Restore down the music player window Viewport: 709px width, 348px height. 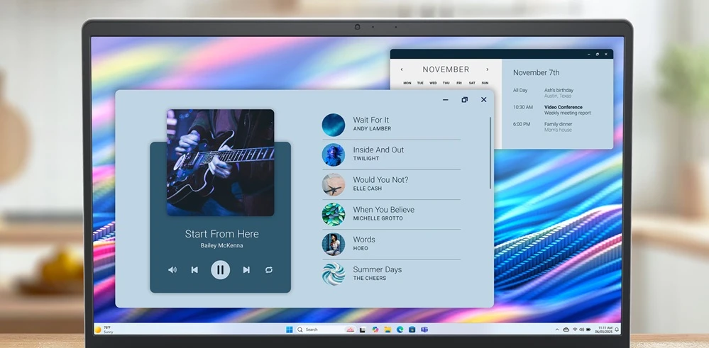click(464, 100)
